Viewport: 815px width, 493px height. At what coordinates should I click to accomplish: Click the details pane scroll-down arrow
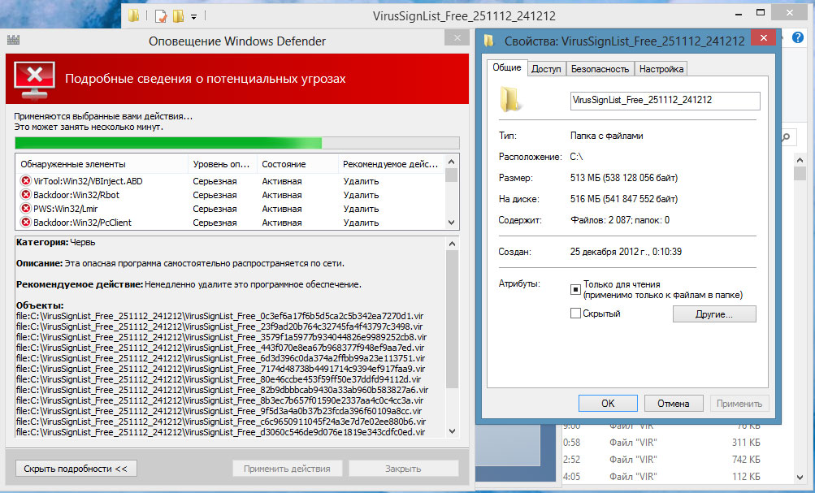453,430
